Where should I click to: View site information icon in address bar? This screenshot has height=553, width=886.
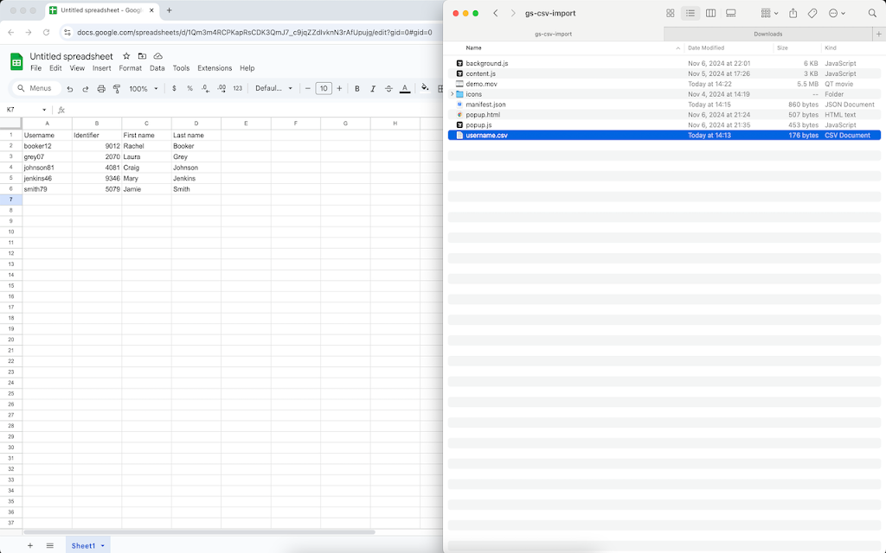point(67,33)
